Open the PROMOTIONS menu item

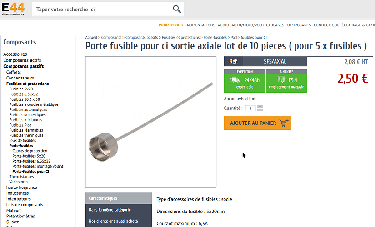[171, 25]
